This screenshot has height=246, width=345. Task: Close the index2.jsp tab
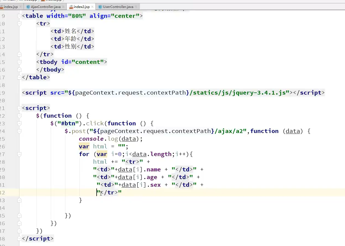(x=92, y=7)
